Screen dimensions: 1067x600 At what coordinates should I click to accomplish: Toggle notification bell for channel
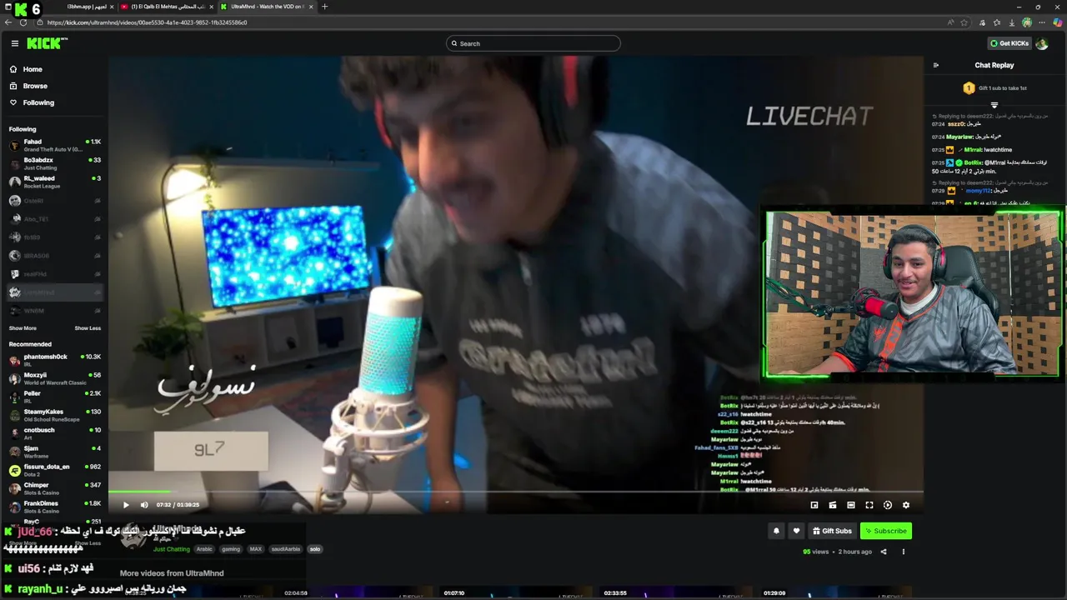(x=776, y=531)
